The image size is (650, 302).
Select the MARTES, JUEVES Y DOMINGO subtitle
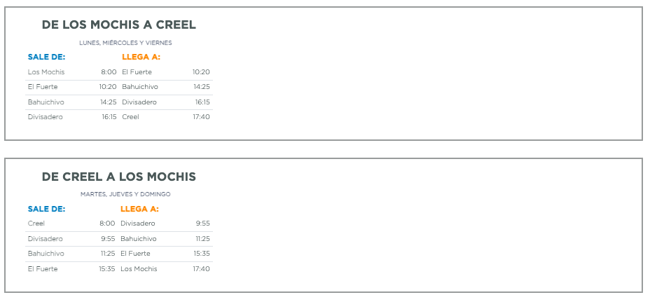(x=125, y=194)
